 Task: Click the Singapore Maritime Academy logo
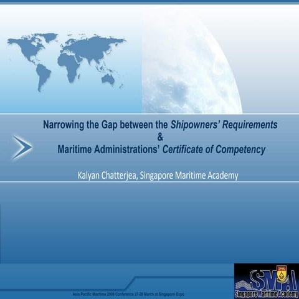coord(267,281)
